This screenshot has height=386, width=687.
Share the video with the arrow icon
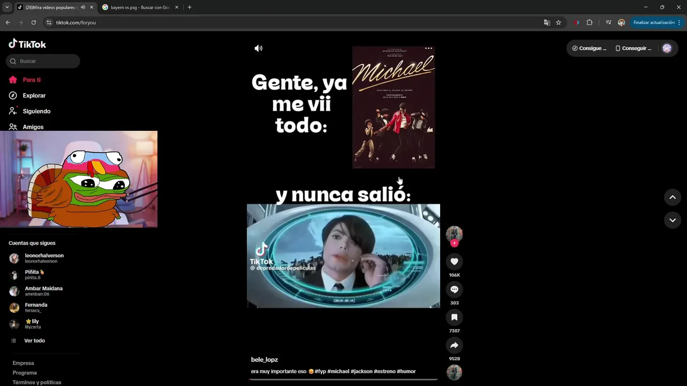[x=454, y=345]
